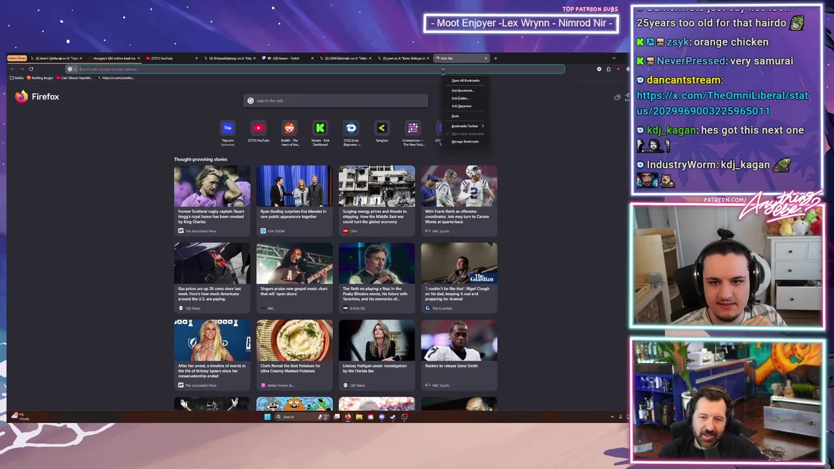Click the Windows taskbar Search box
834x469 pixels.
tap(302, 417)
